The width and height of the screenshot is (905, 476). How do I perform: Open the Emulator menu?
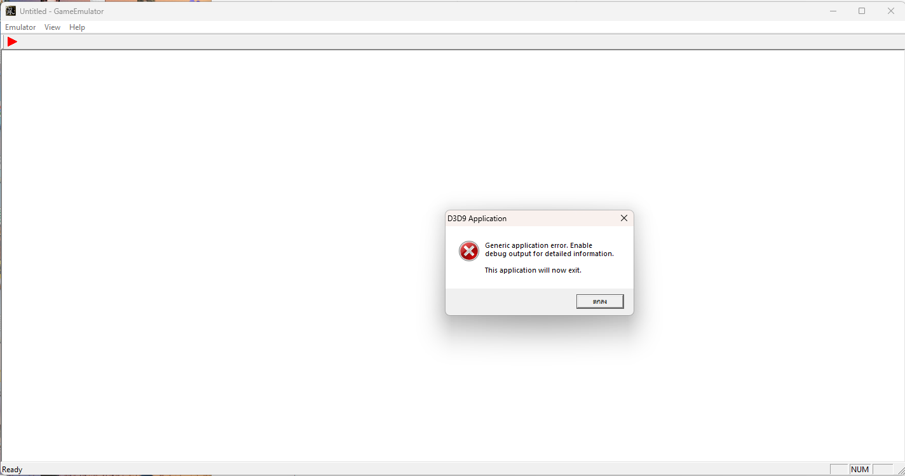click(x=20, y=27)
